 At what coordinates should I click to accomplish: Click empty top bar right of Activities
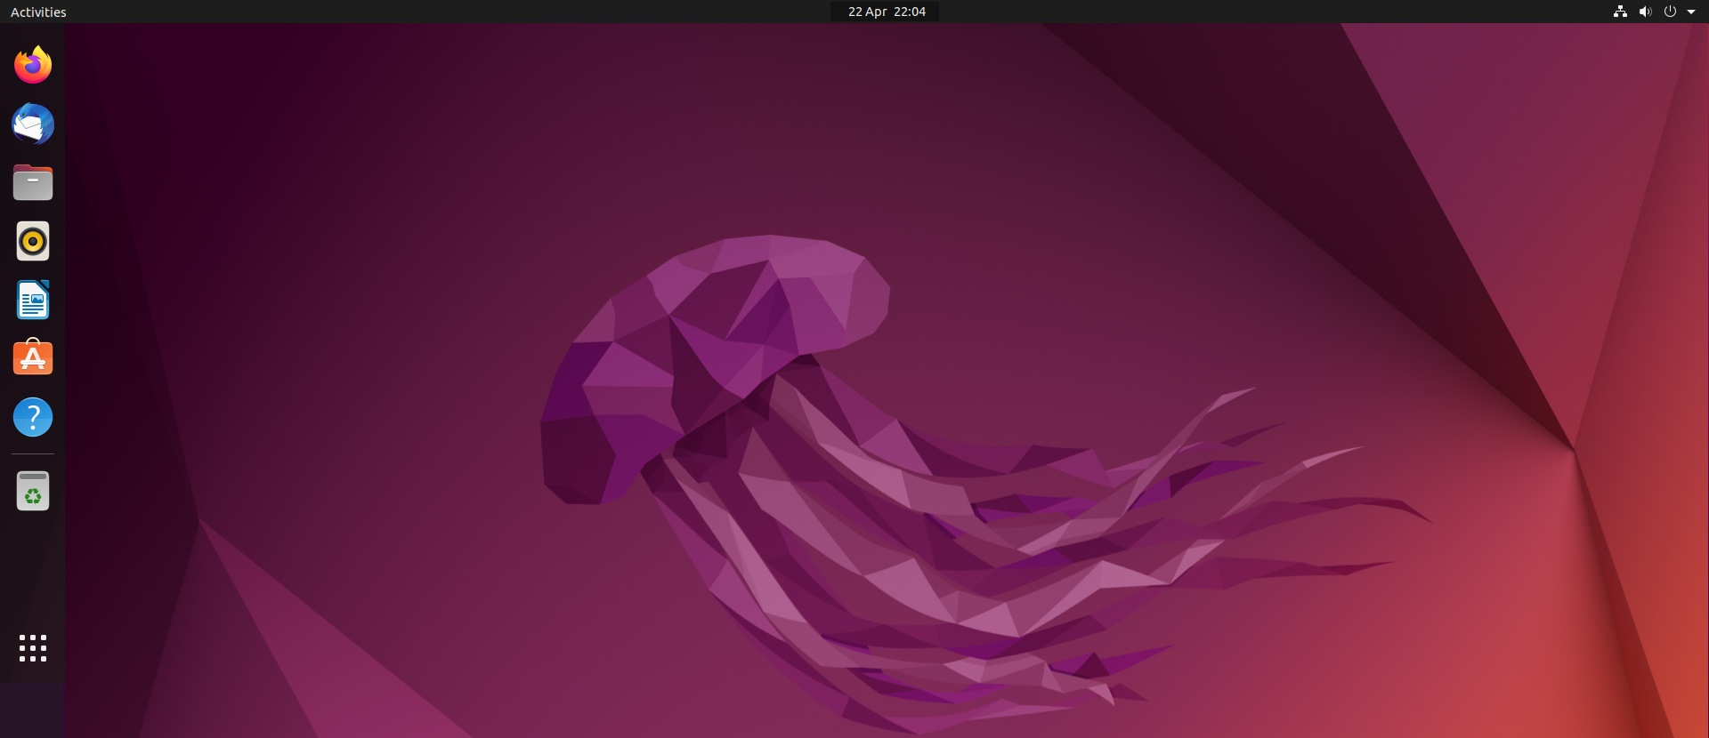356,12
